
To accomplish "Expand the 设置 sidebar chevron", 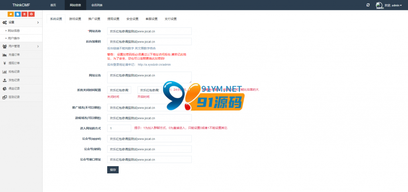I will pos(38,23).
